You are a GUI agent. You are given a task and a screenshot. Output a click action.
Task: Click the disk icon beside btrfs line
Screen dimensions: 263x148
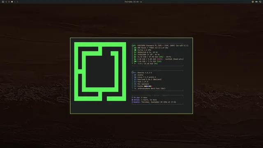(x=136, y=57)
